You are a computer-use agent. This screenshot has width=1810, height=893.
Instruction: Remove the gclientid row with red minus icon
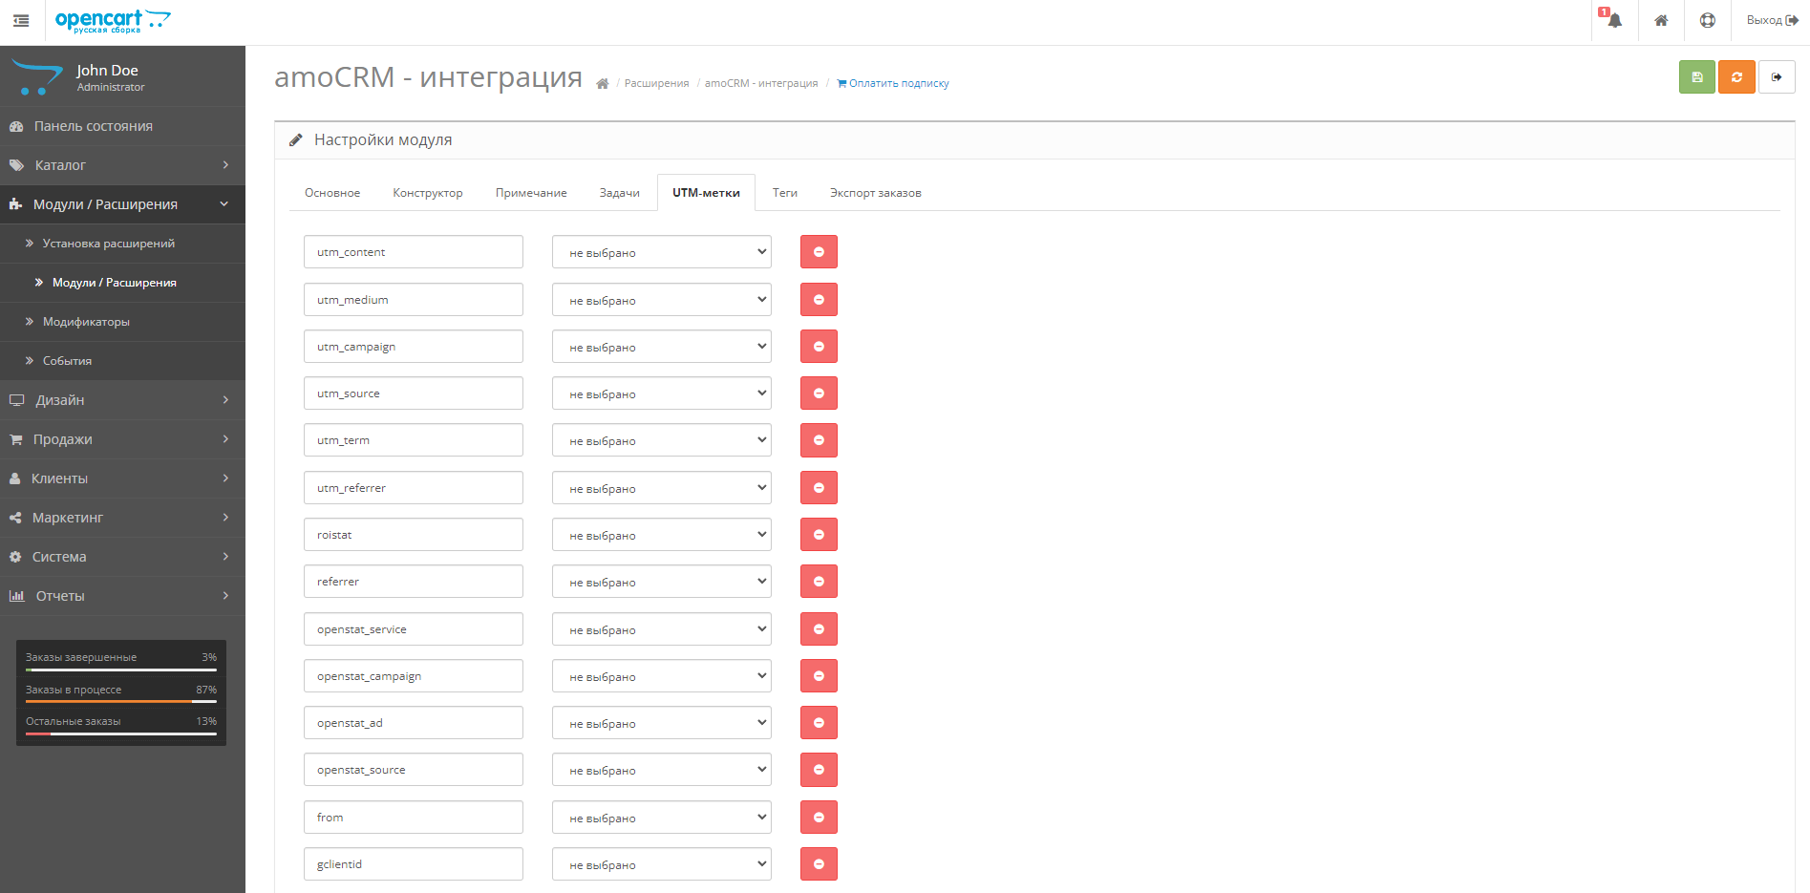(818, 863)
